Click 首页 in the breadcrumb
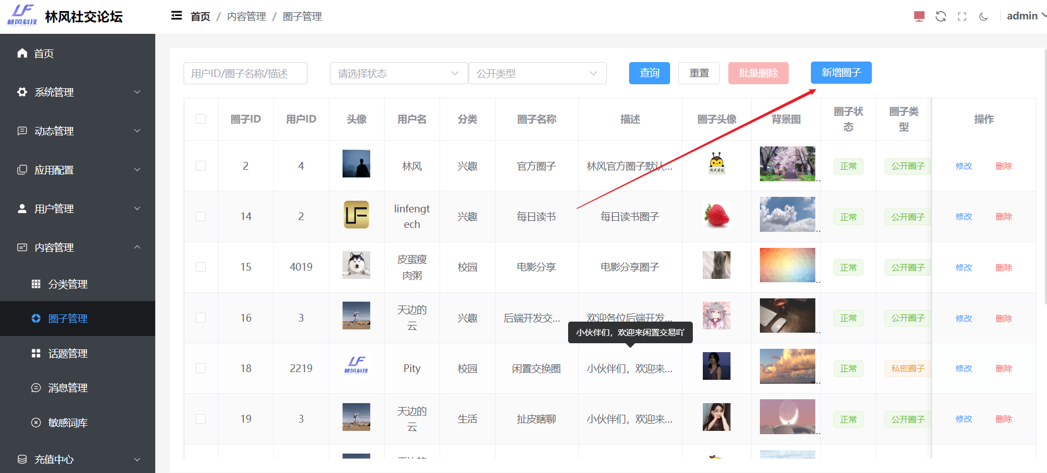The image size is (1047, 473). pyautogui.click(x=200, y=17)
